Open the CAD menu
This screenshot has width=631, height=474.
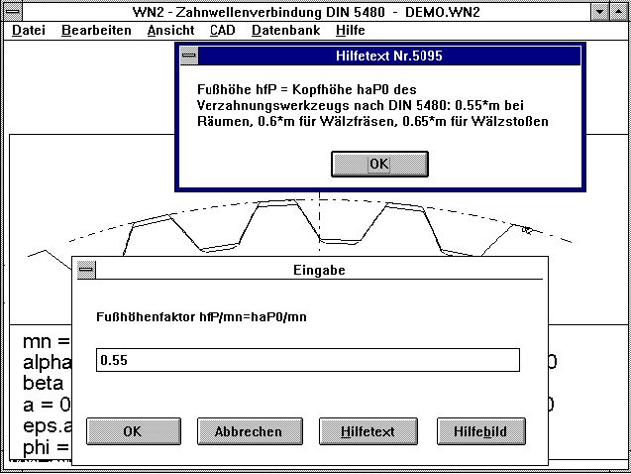[223, 31]
